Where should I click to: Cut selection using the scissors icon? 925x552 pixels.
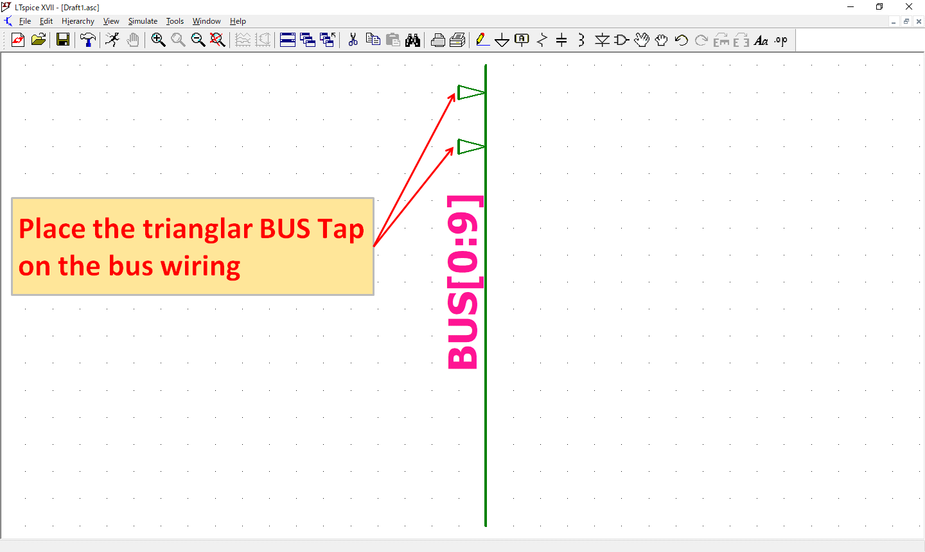[353, 40]
